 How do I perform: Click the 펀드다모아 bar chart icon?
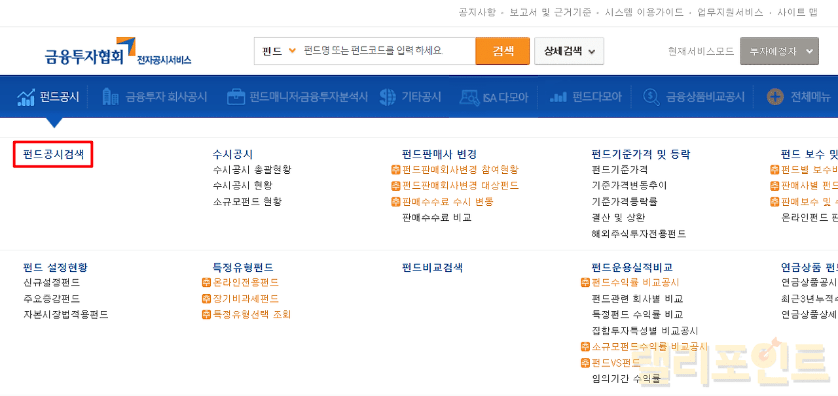[x=558, y=97]
